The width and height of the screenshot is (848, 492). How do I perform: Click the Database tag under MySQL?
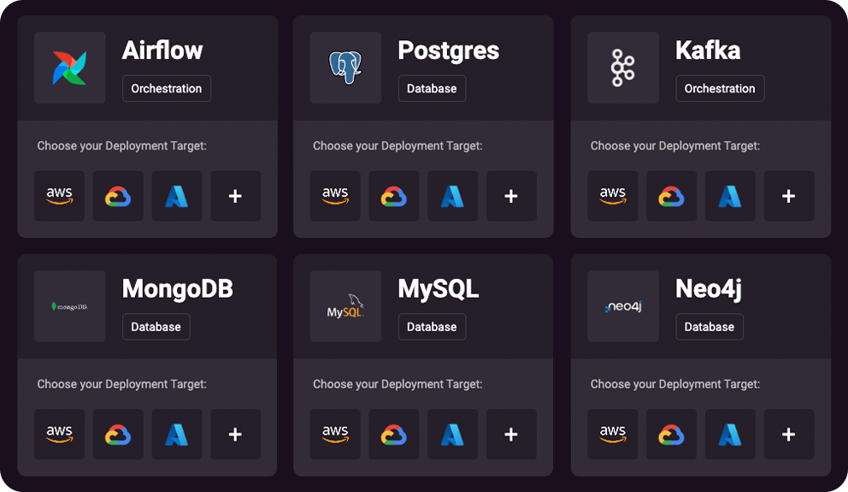(432, 327)
